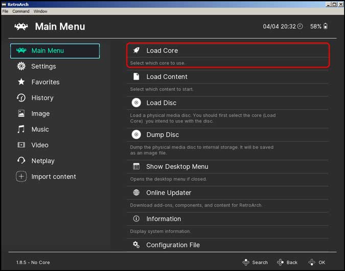Click the Favorites star icon
The image size is (345, 271).
(21, 82)
